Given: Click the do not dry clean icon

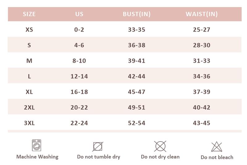Looking at the screenshot, I should (160, 146).
